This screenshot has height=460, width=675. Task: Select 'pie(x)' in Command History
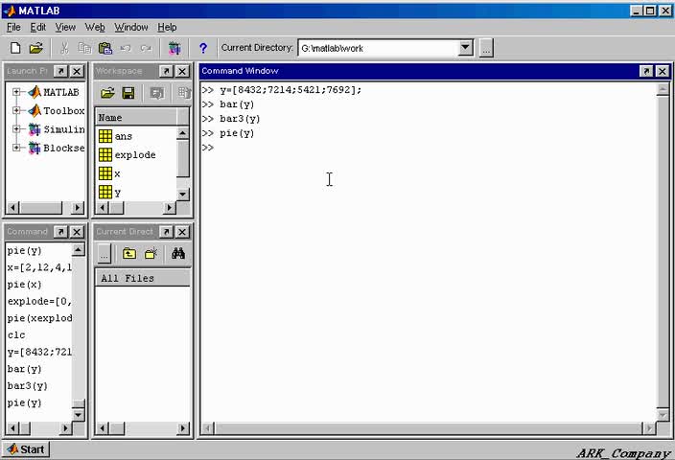point(25,285)
